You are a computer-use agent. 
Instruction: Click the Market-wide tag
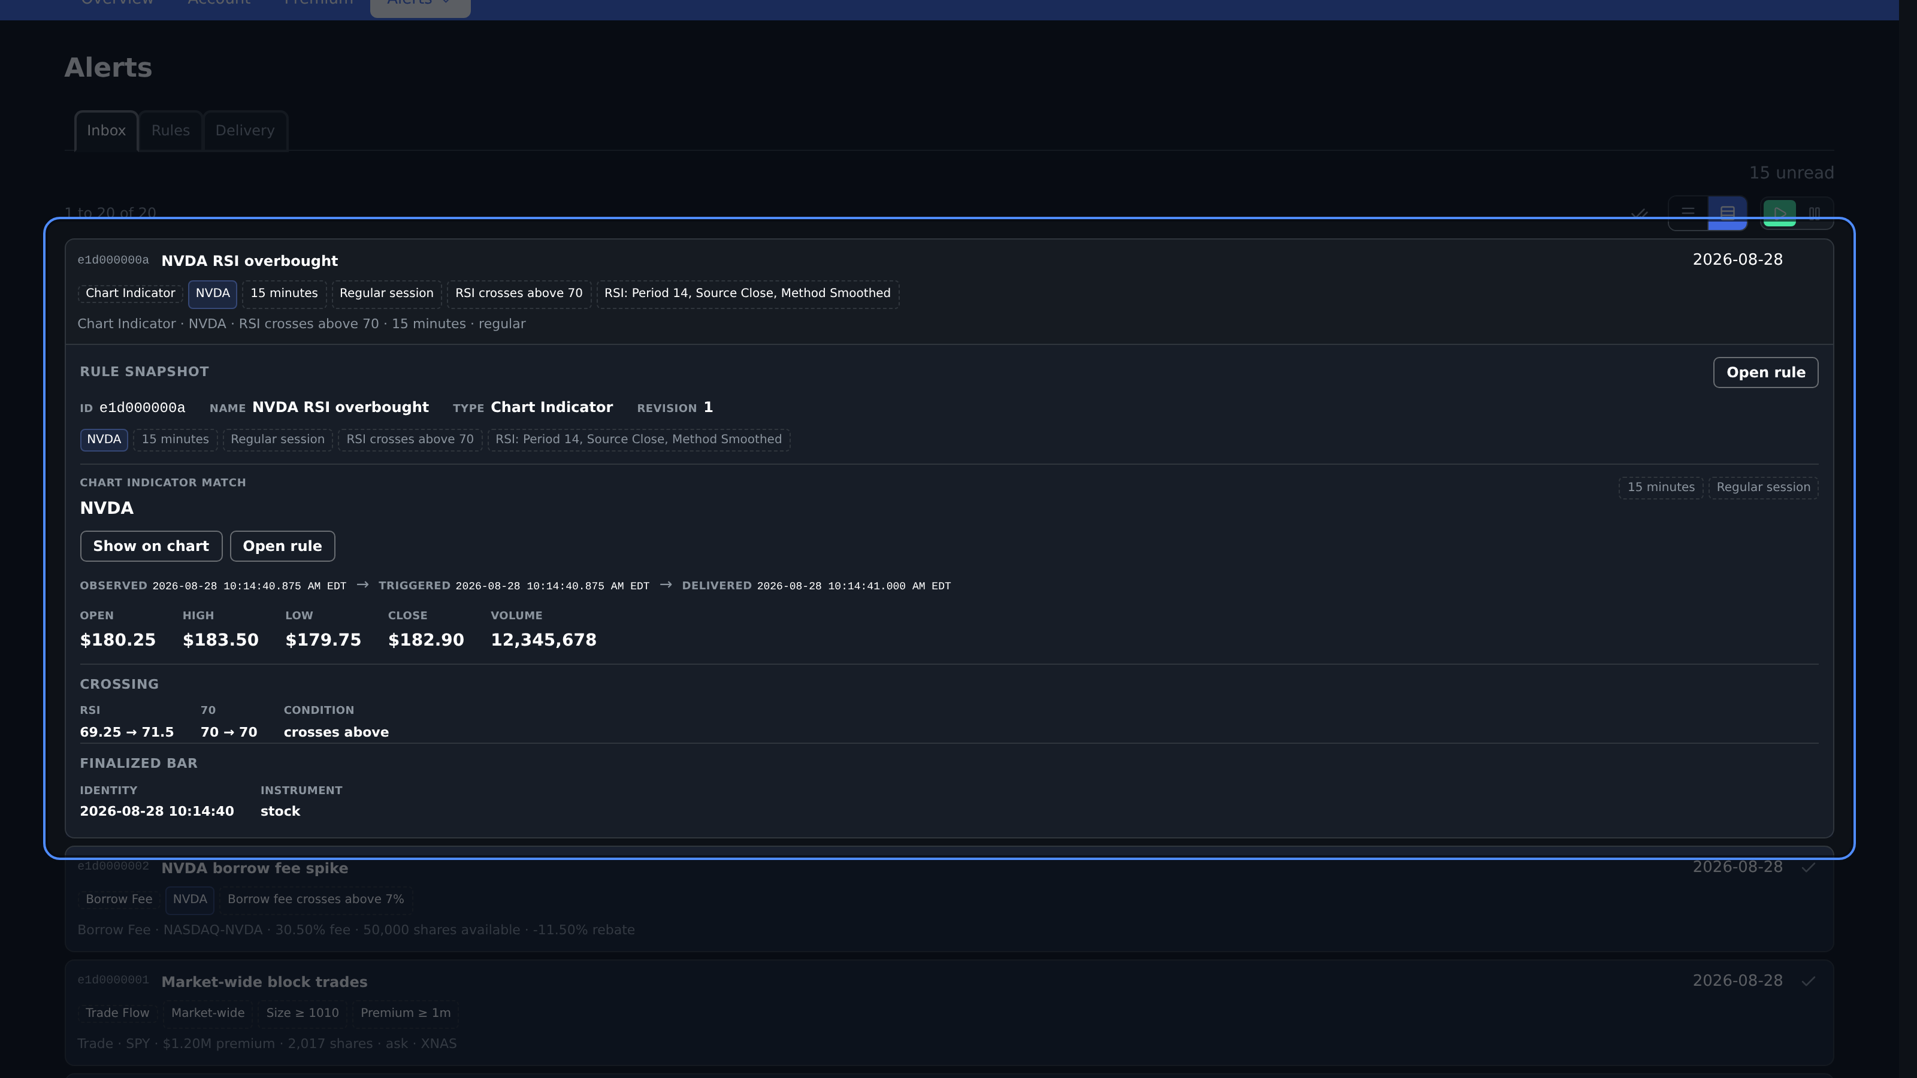tap(208, 1013)
